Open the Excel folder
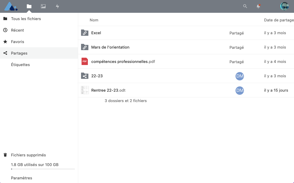 (96, 33)
